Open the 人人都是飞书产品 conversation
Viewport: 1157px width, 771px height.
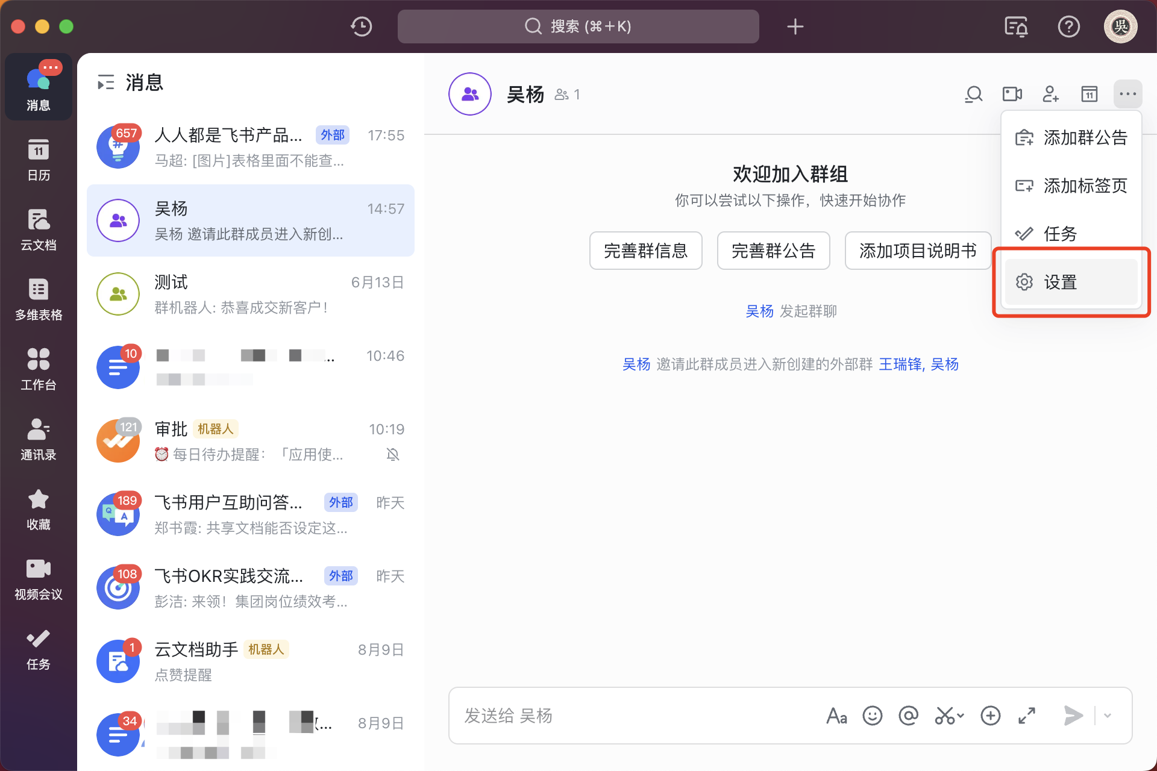[251, 147]
